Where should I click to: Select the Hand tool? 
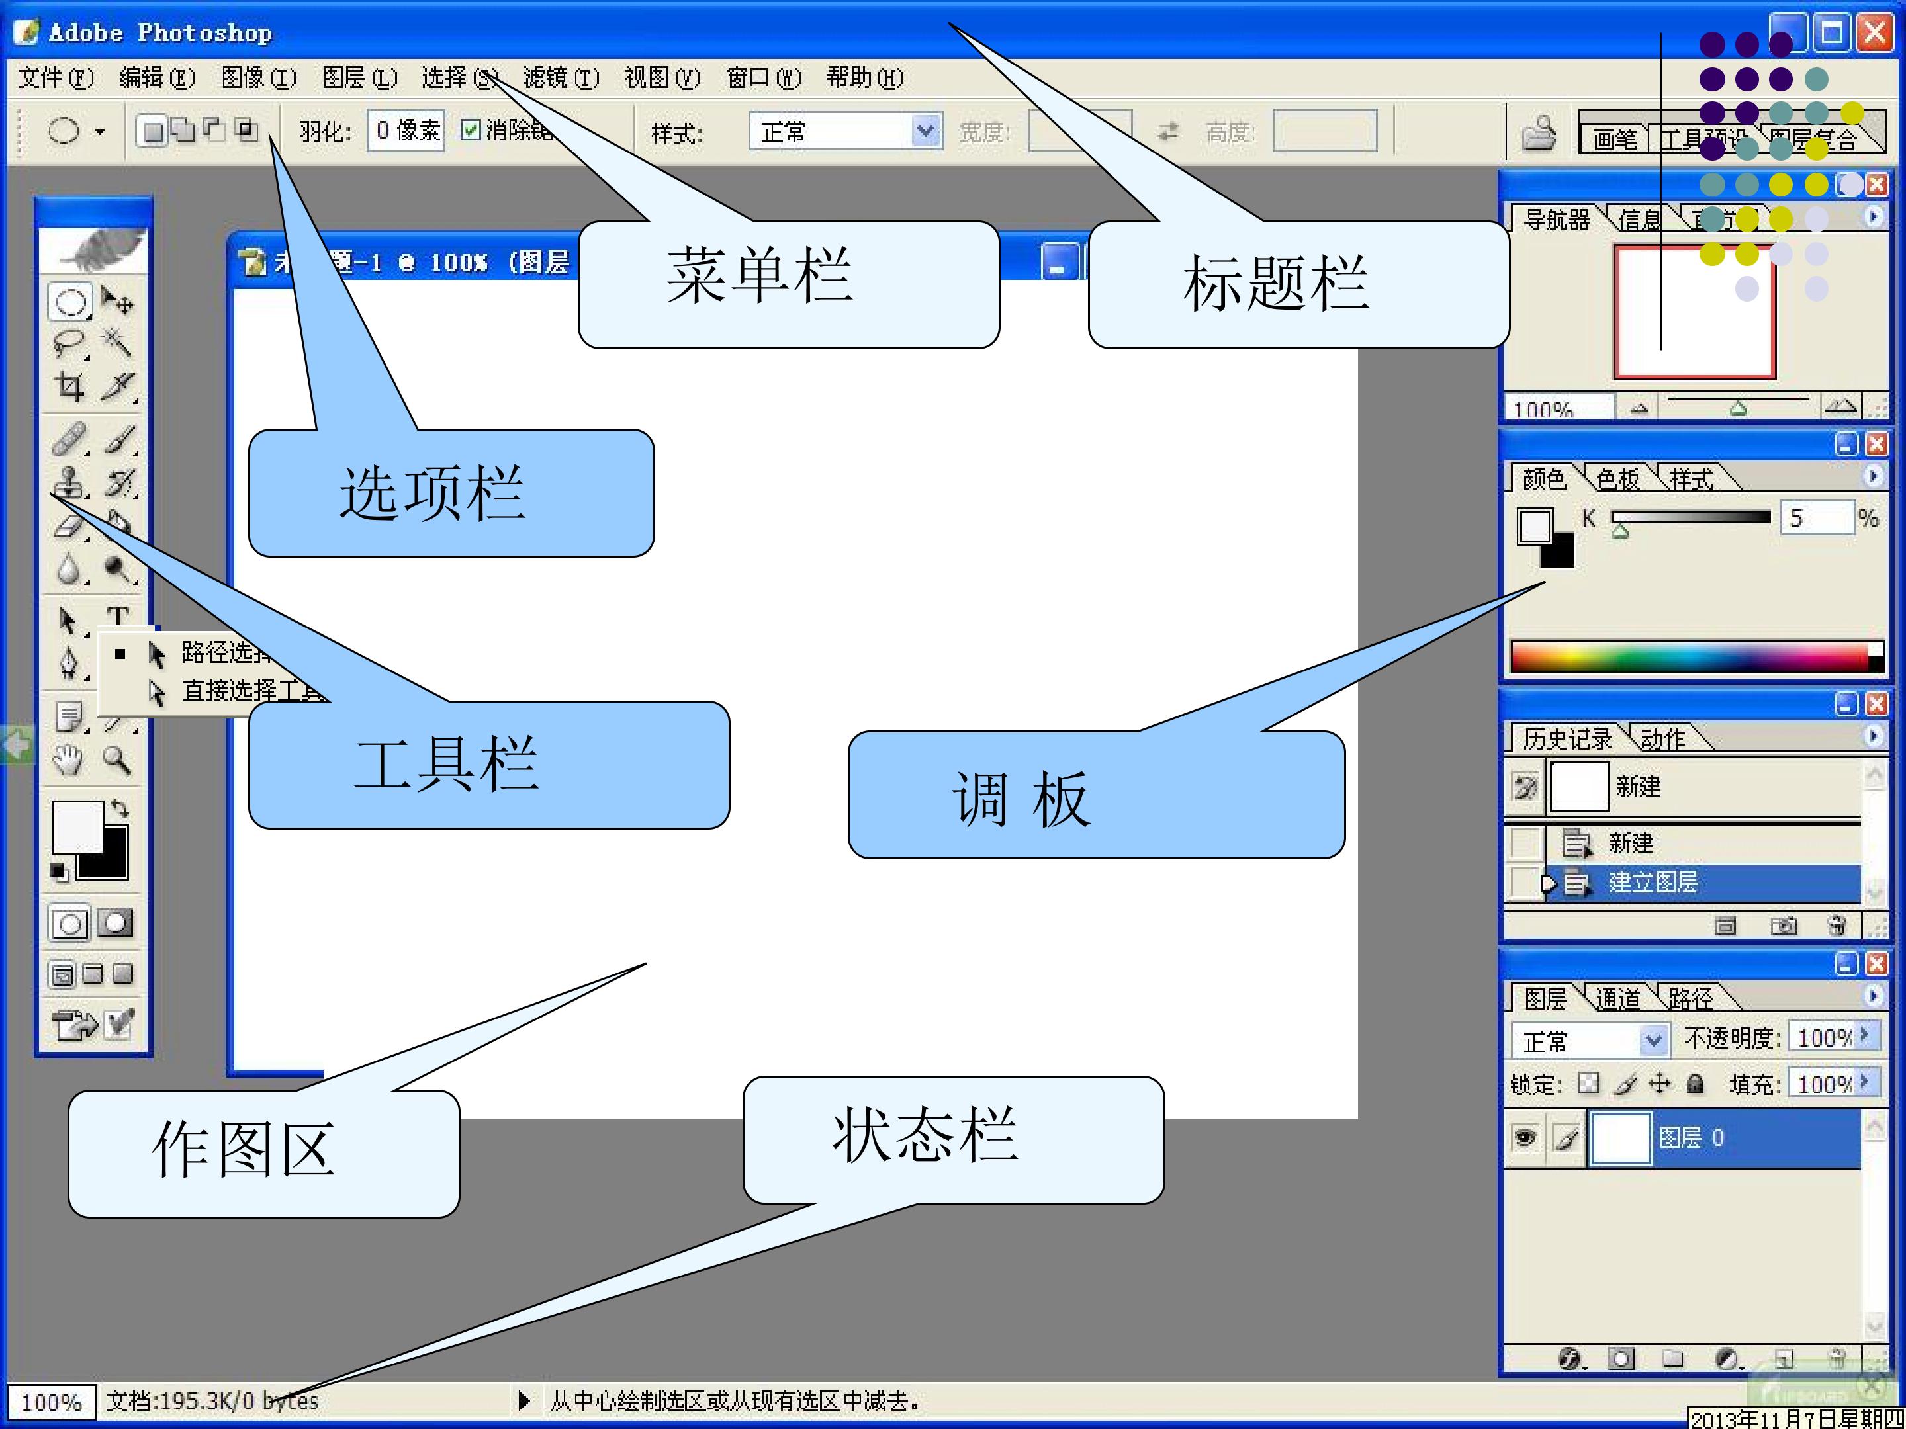68,759
